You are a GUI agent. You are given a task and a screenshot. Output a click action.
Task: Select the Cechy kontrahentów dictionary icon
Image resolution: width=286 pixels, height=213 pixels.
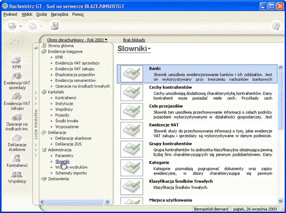click(132, 93)
